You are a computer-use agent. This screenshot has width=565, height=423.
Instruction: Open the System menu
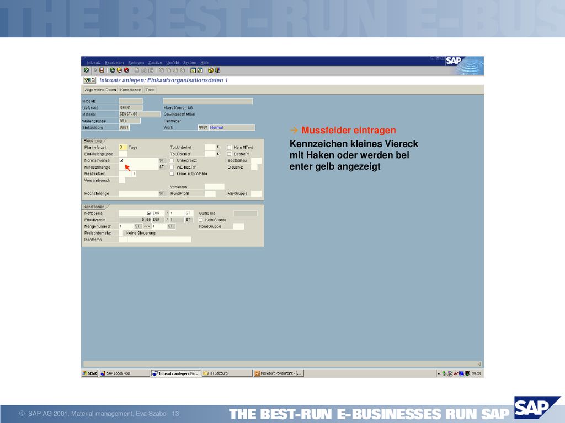pos(190,63)
